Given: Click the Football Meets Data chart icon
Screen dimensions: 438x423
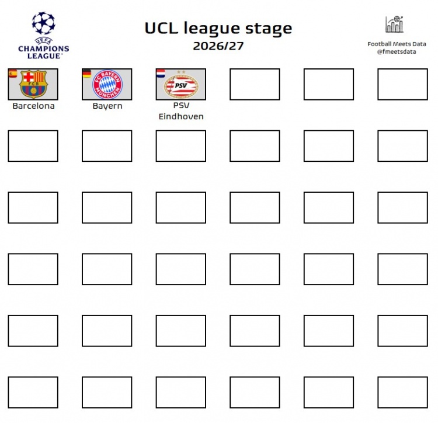Looking at the screenshot, I should tap(394, 25).
